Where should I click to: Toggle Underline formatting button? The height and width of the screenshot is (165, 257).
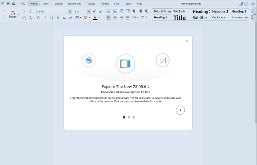point(51,18)
